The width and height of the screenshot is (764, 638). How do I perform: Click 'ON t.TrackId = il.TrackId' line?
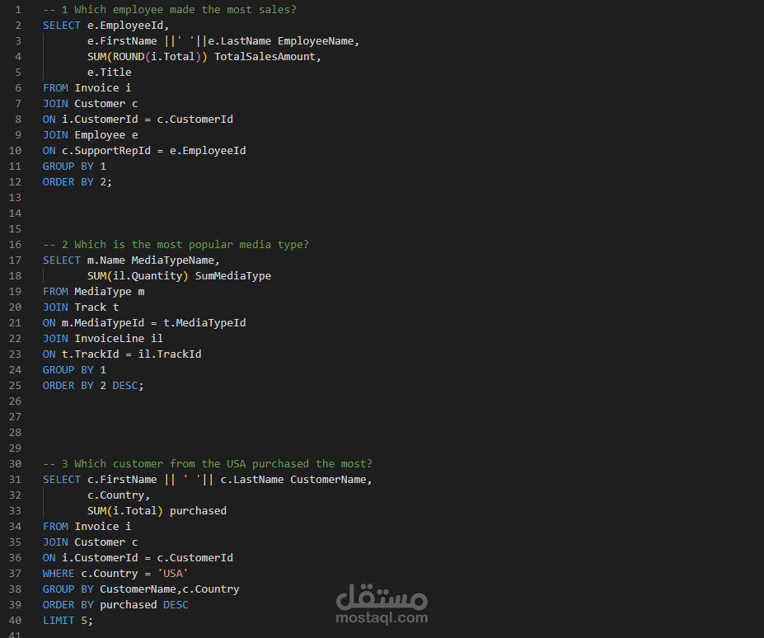[x=122, y=354]
